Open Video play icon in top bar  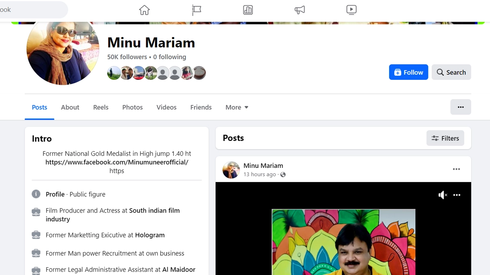pyautogui.click(x=351, y=10)
